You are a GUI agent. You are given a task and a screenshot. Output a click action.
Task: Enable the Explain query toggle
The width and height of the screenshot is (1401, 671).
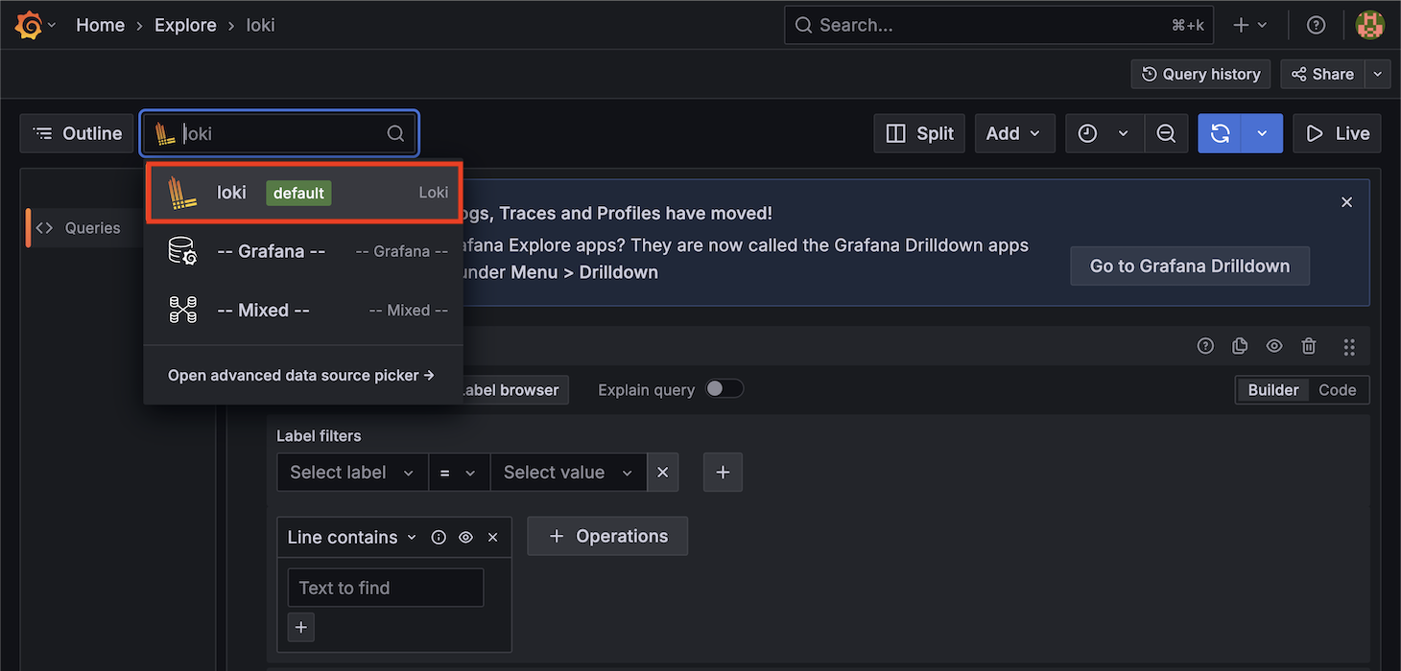click(725, 388)
